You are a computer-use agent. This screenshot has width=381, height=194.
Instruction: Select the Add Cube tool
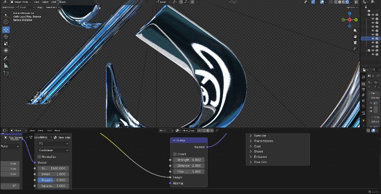pyautogui.click(x=6, y=73)
